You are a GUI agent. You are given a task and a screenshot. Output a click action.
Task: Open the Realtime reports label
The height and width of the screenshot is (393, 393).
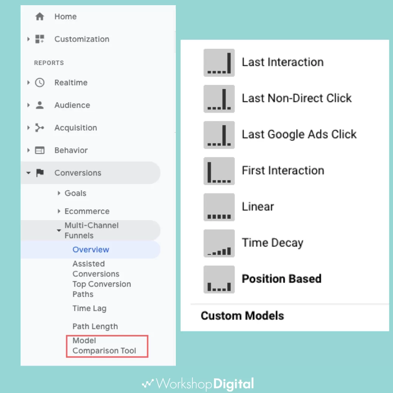click(71, 82)
